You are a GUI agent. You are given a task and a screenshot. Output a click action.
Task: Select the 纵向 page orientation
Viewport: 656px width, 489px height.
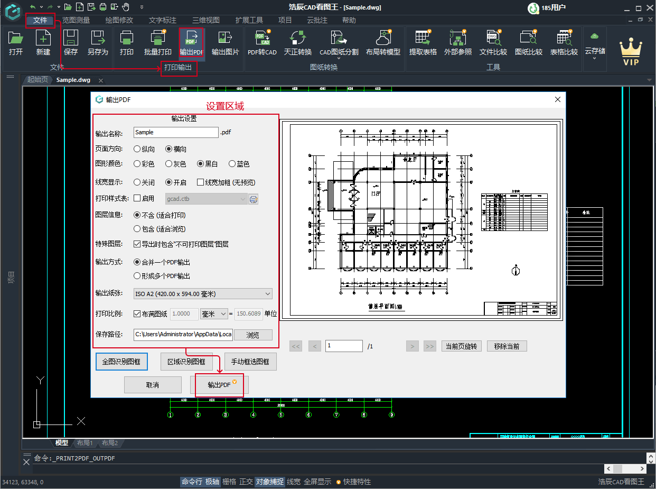tap(138, 149)
